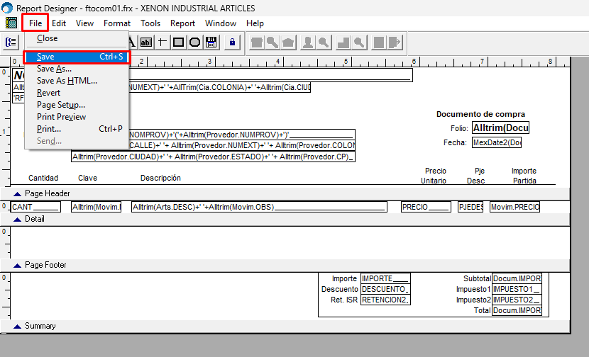
Task: Select the RETENCION2 field in footer
Action: click(x=385, y=300)
